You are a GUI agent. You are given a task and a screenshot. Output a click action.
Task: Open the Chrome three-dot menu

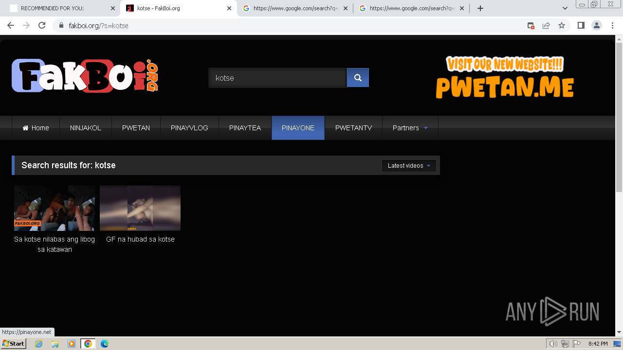click(x=612, y=25)
